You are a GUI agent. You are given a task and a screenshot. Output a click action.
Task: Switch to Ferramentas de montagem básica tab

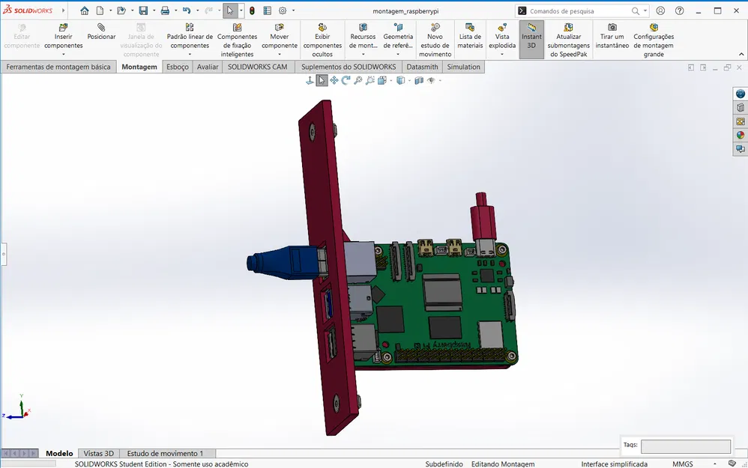pyautogui.click(x=58, y=67)
